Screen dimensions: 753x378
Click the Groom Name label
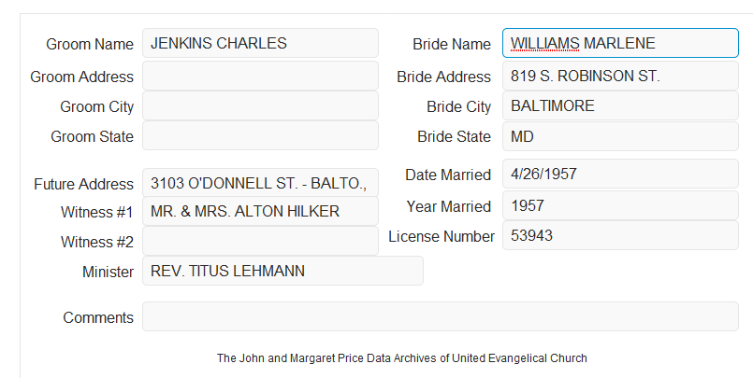[90, 44]
